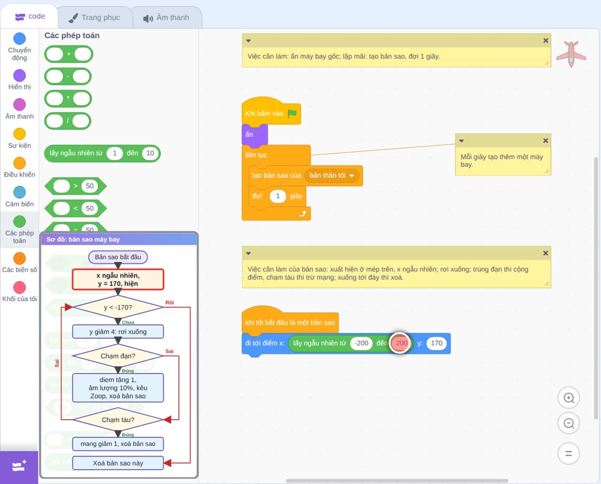Open the Các biến số category
This screenshot has width=601, height=484.
tap(20, 262)
